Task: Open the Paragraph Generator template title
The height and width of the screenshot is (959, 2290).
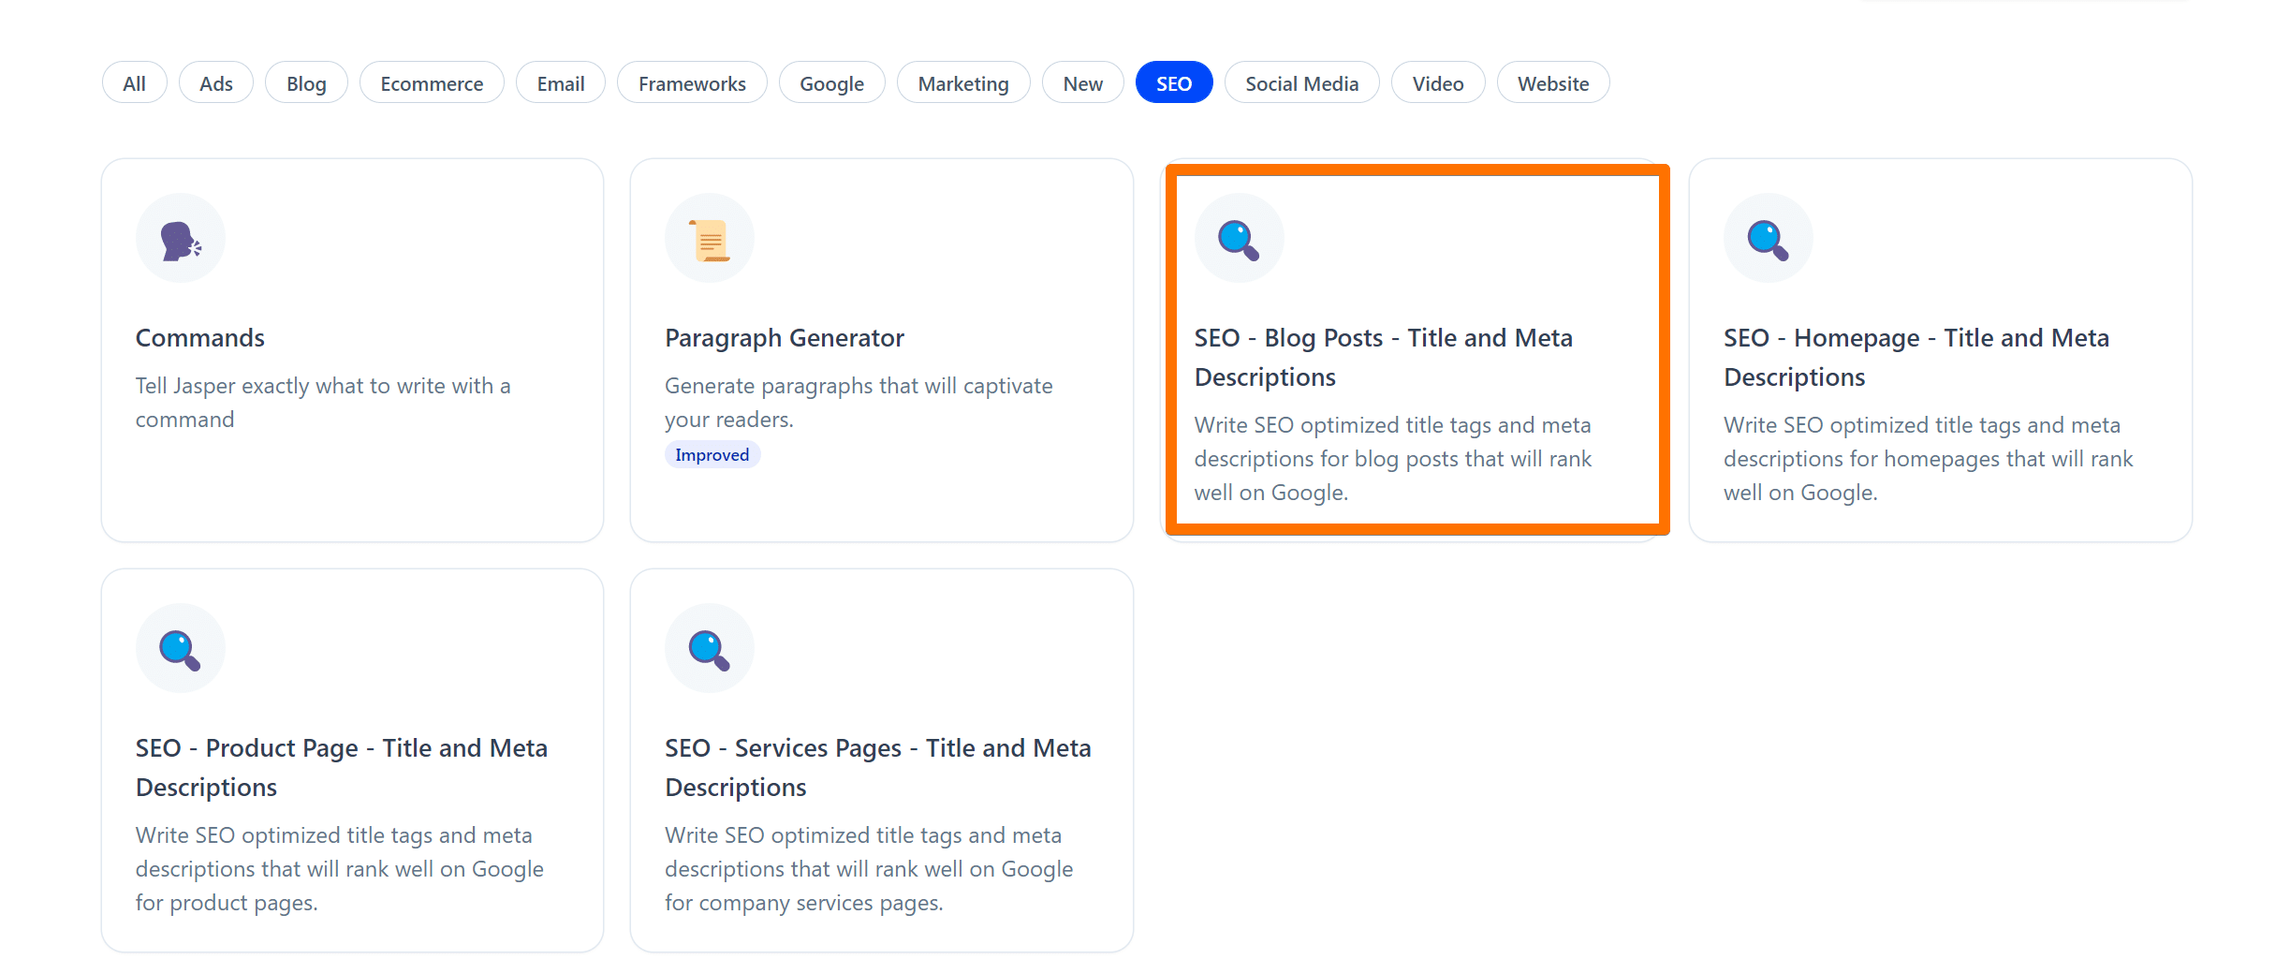Action: tap(785, 338)
